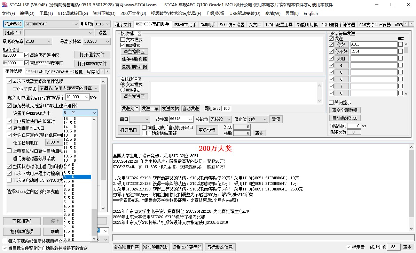The image size is (416, 253).
Task: Click 芯片型号 button
Action: [x=13, y=24]
